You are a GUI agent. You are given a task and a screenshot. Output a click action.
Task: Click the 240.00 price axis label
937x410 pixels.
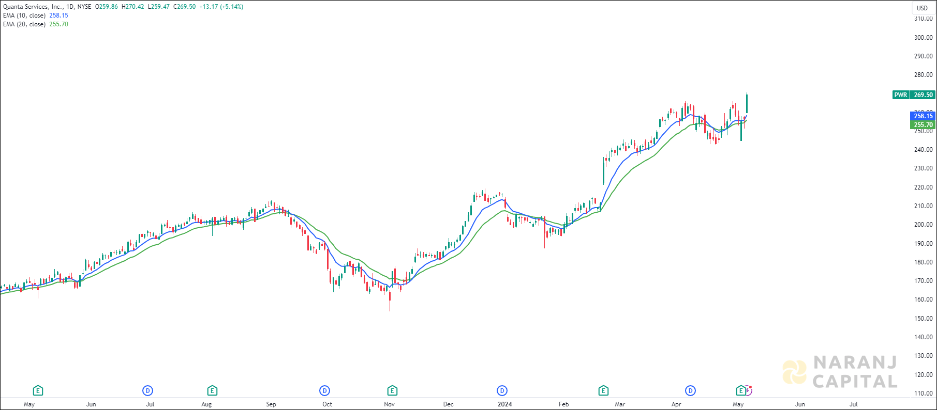924,150
